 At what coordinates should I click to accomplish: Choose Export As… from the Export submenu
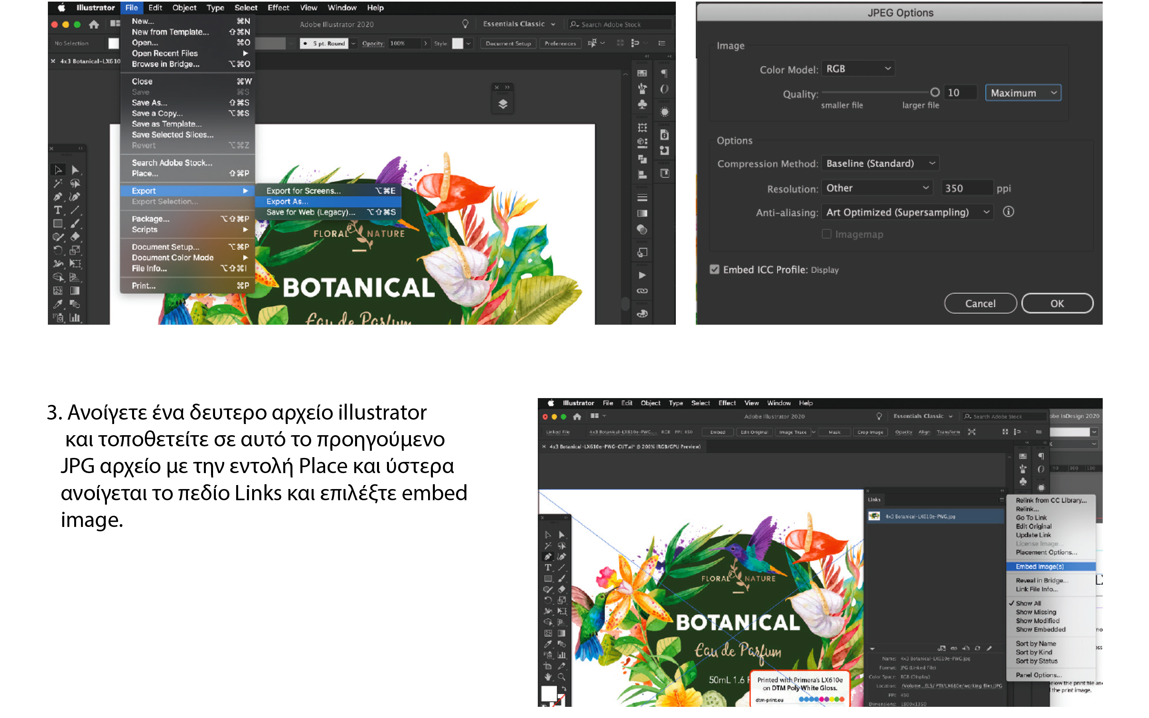pyautogui.click(x=328, y=201)
